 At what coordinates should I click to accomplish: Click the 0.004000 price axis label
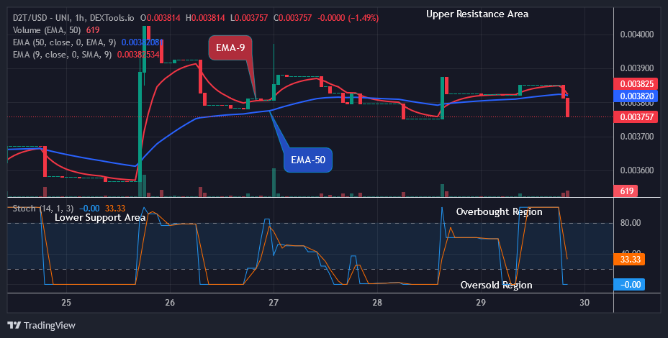click(637, 34)
